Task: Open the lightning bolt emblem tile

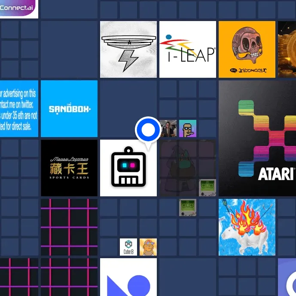Action: 128,49
